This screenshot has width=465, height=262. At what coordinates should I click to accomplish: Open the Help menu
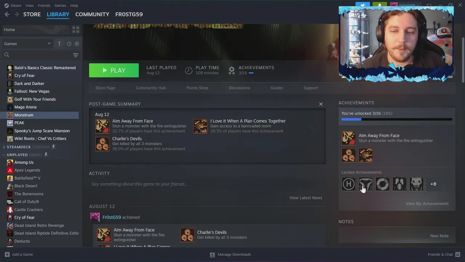[74, 5]
